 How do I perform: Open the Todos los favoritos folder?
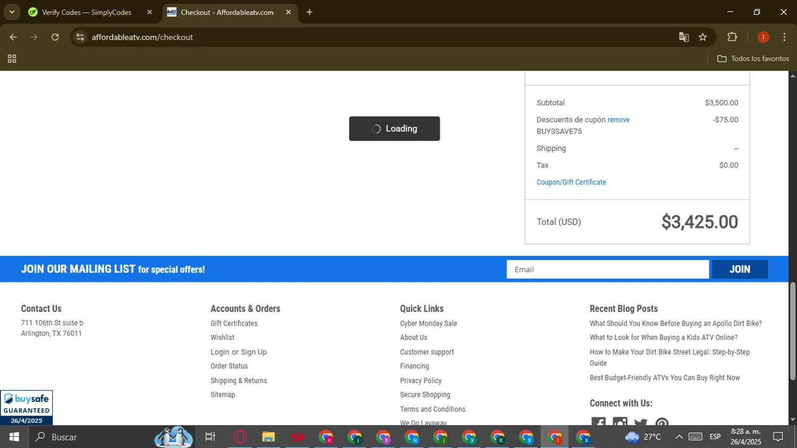753,58
